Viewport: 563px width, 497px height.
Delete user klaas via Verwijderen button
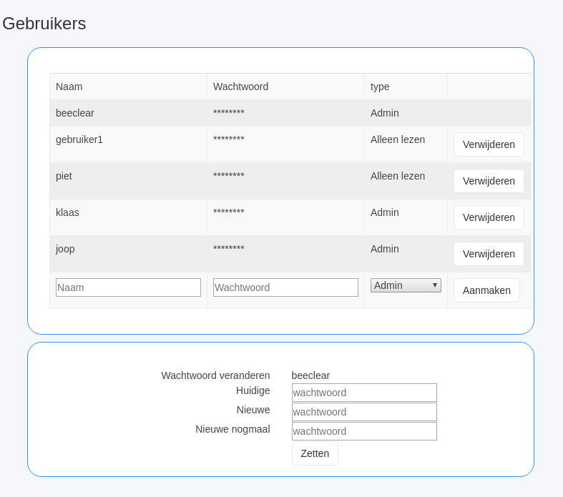489,217
